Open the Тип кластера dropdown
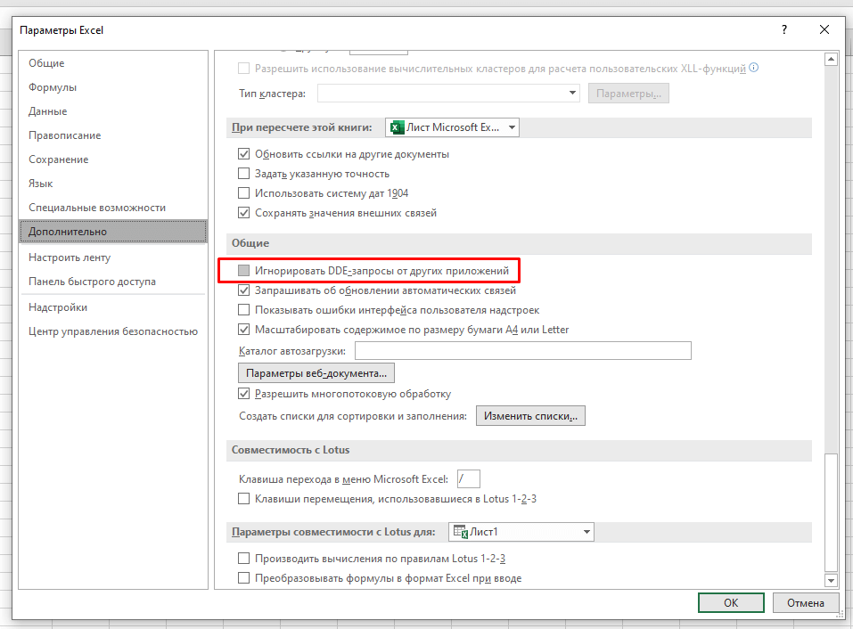Image resolution: width=853 pixels, height=629 pixels. pos(449,93)
